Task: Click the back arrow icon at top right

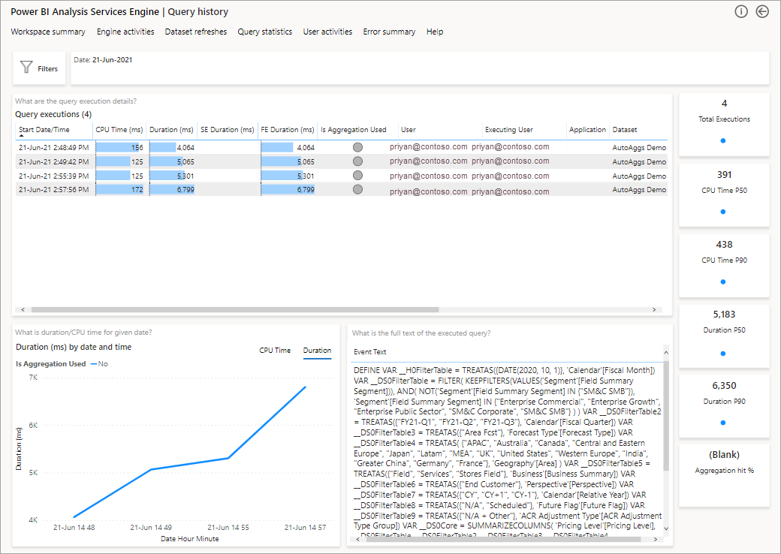Action: (x=763, y=11)
